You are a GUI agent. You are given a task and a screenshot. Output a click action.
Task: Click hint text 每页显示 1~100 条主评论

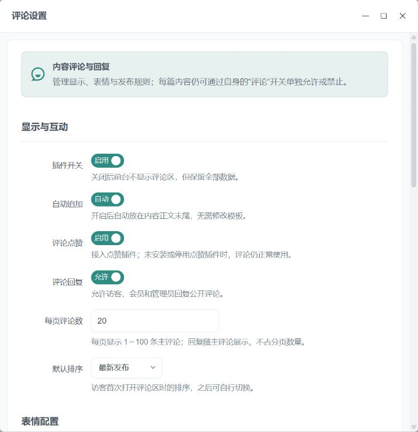[136, 342]
